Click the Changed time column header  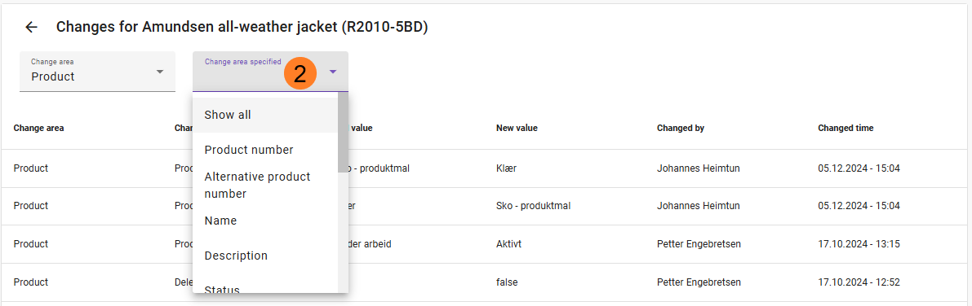(x=846, y=128)
